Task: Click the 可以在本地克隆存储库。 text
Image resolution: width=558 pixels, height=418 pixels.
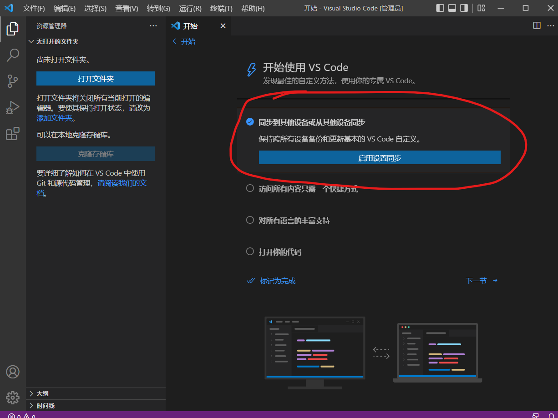Action: coord(74,135)
